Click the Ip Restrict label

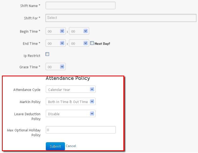pyautogui.click(x=32, y=56)
